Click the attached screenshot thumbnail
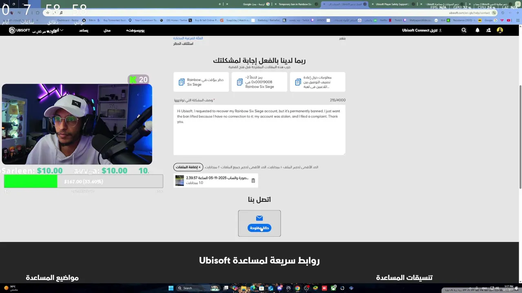522x293 pixels. (179, 180)
